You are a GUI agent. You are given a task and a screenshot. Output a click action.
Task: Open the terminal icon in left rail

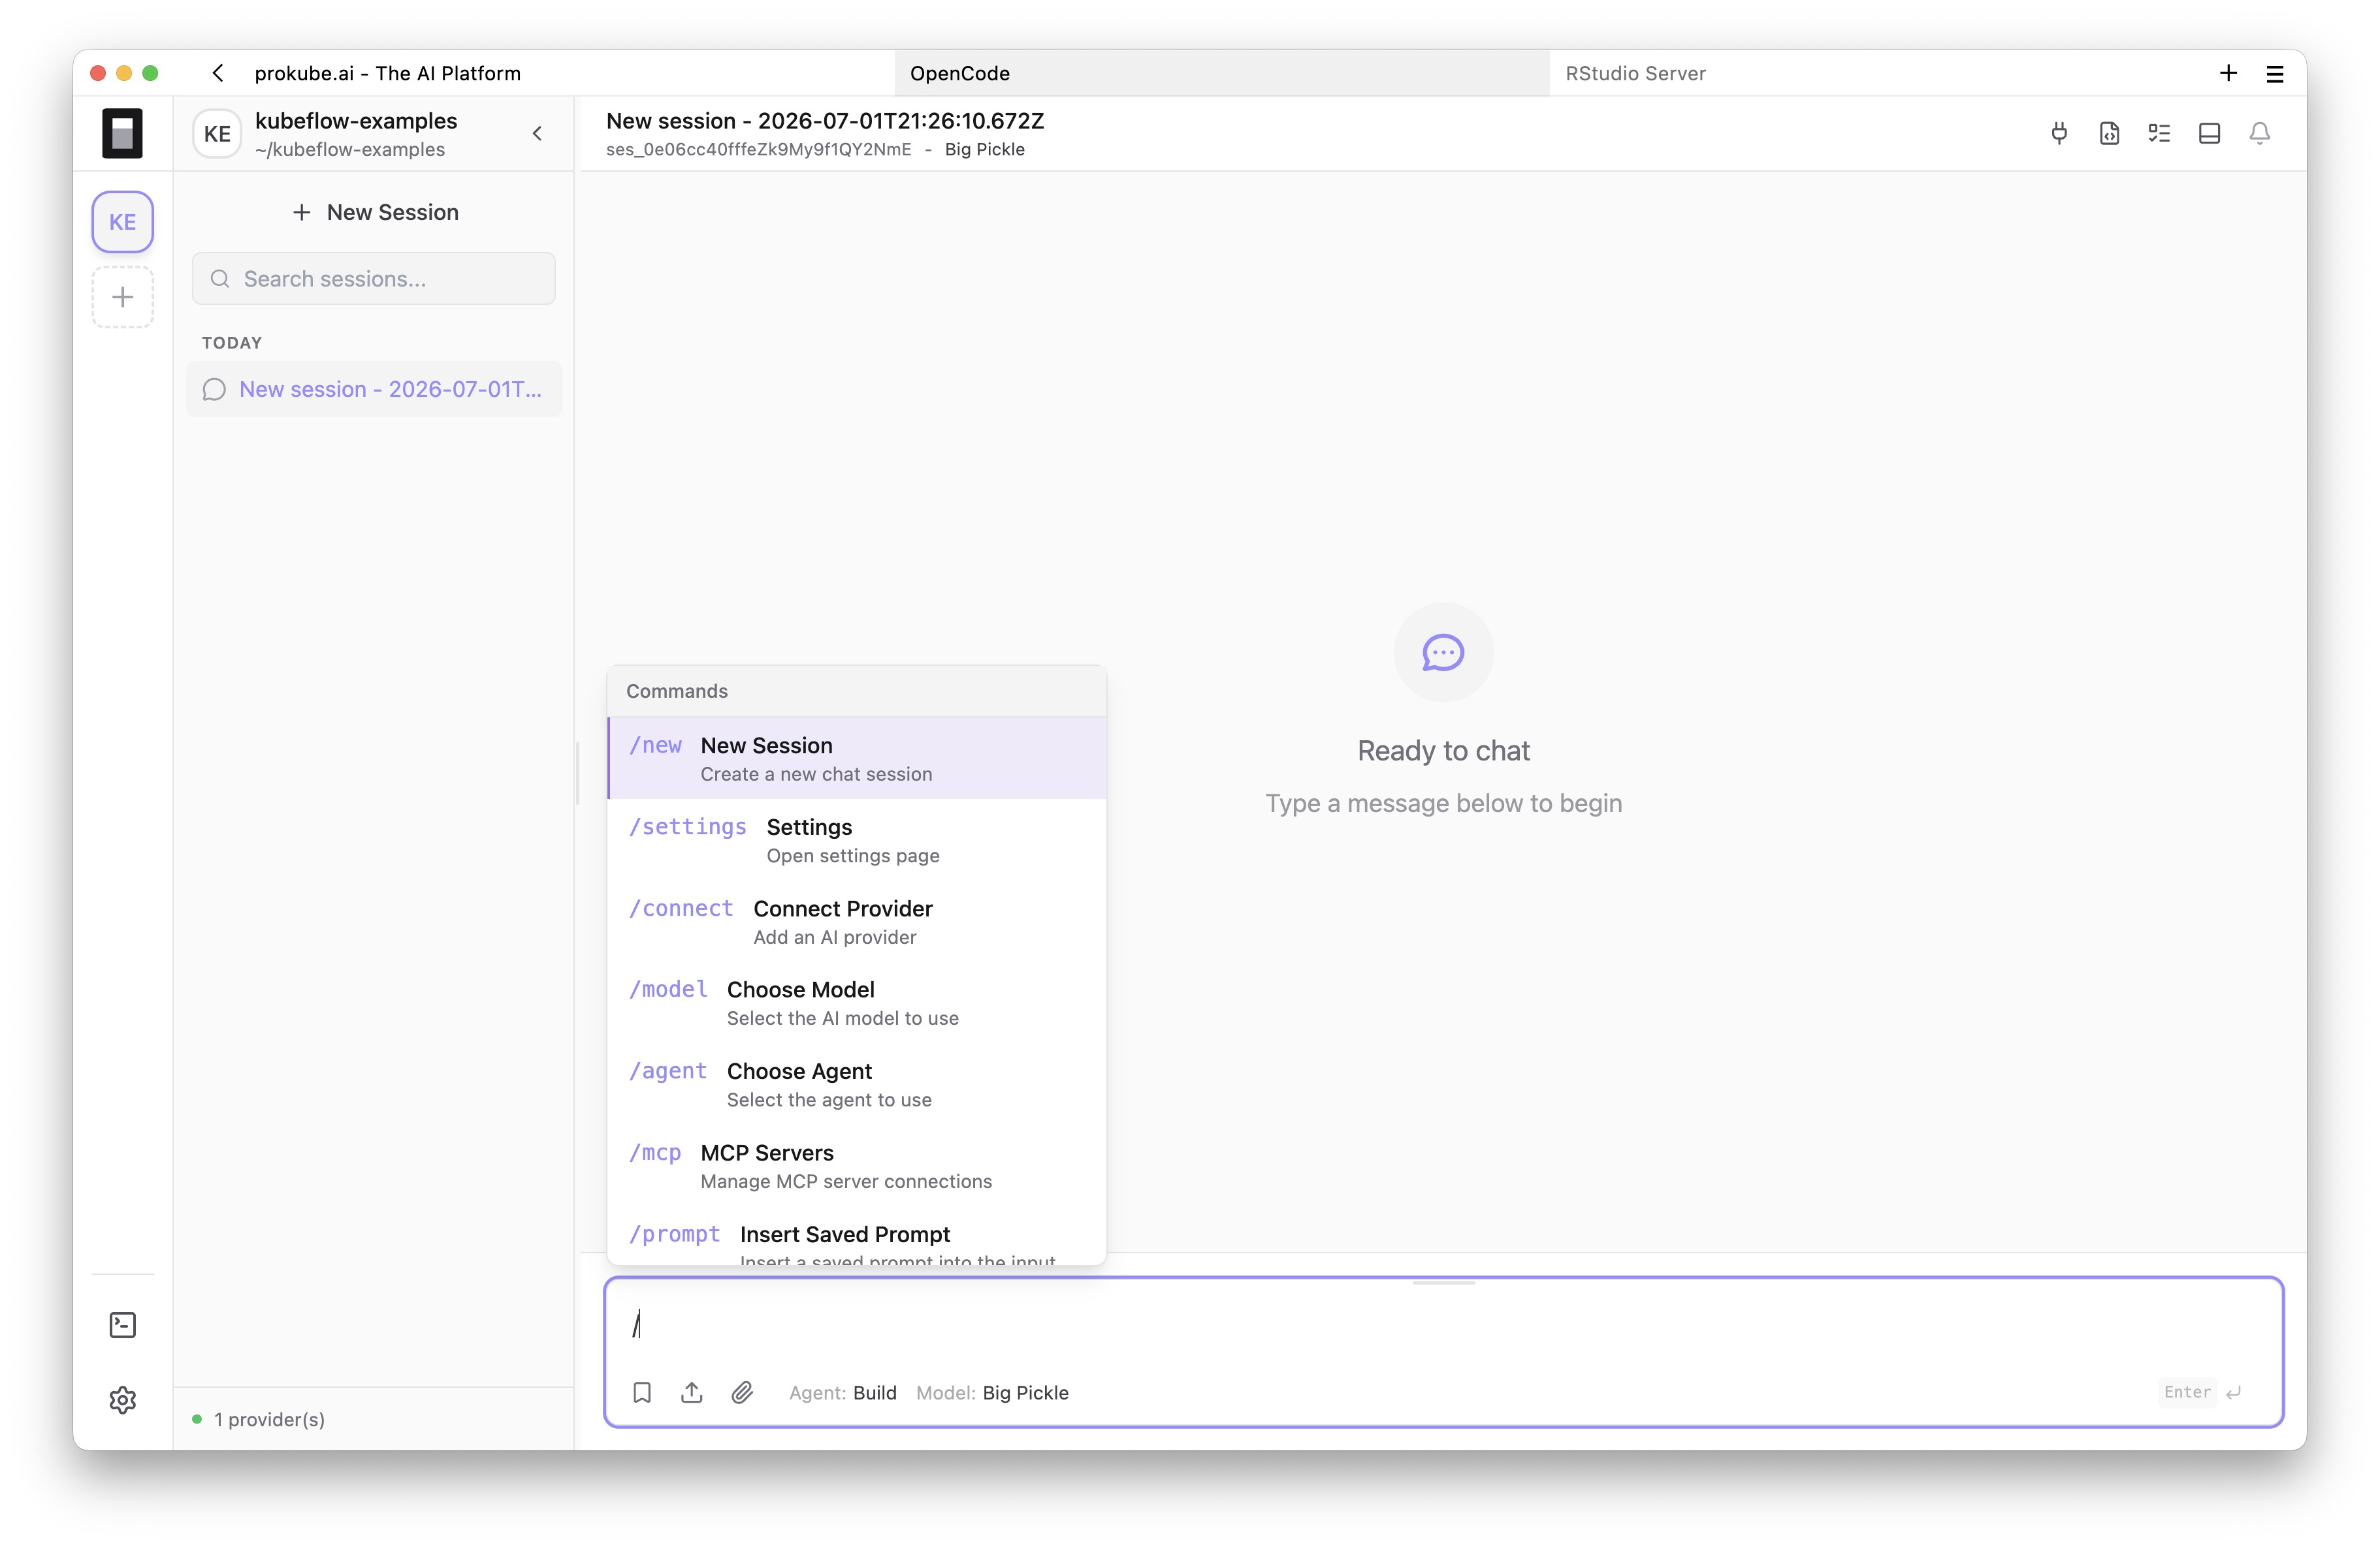click(x=122, y=1325)
